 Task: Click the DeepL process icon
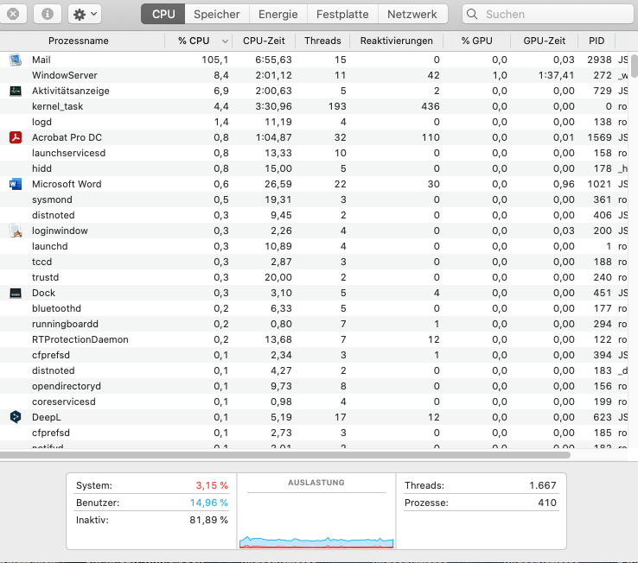pos(16,417)
